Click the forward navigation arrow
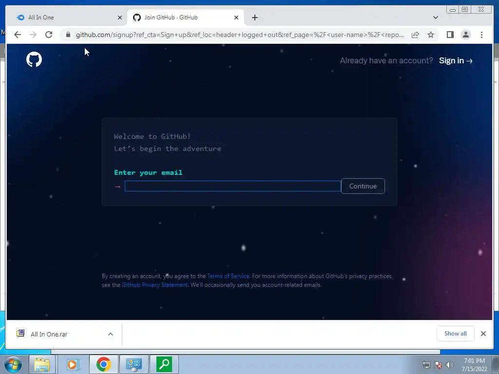This screenshot has height=374, width=499. click(x=33, y=35)
